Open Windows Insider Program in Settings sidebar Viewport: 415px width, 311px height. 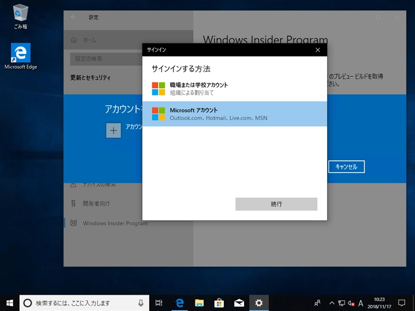115,223
